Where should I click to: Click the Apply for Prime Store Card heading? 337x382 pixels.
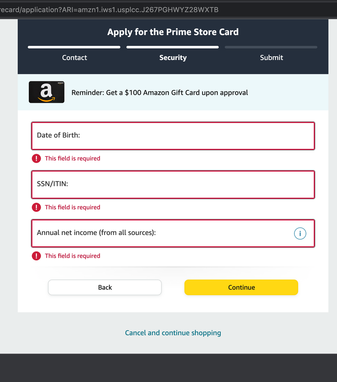click(x=173, y=32)
